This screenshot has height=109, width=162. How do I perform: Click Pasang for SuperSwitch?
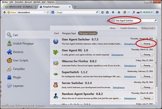point(147,76)
